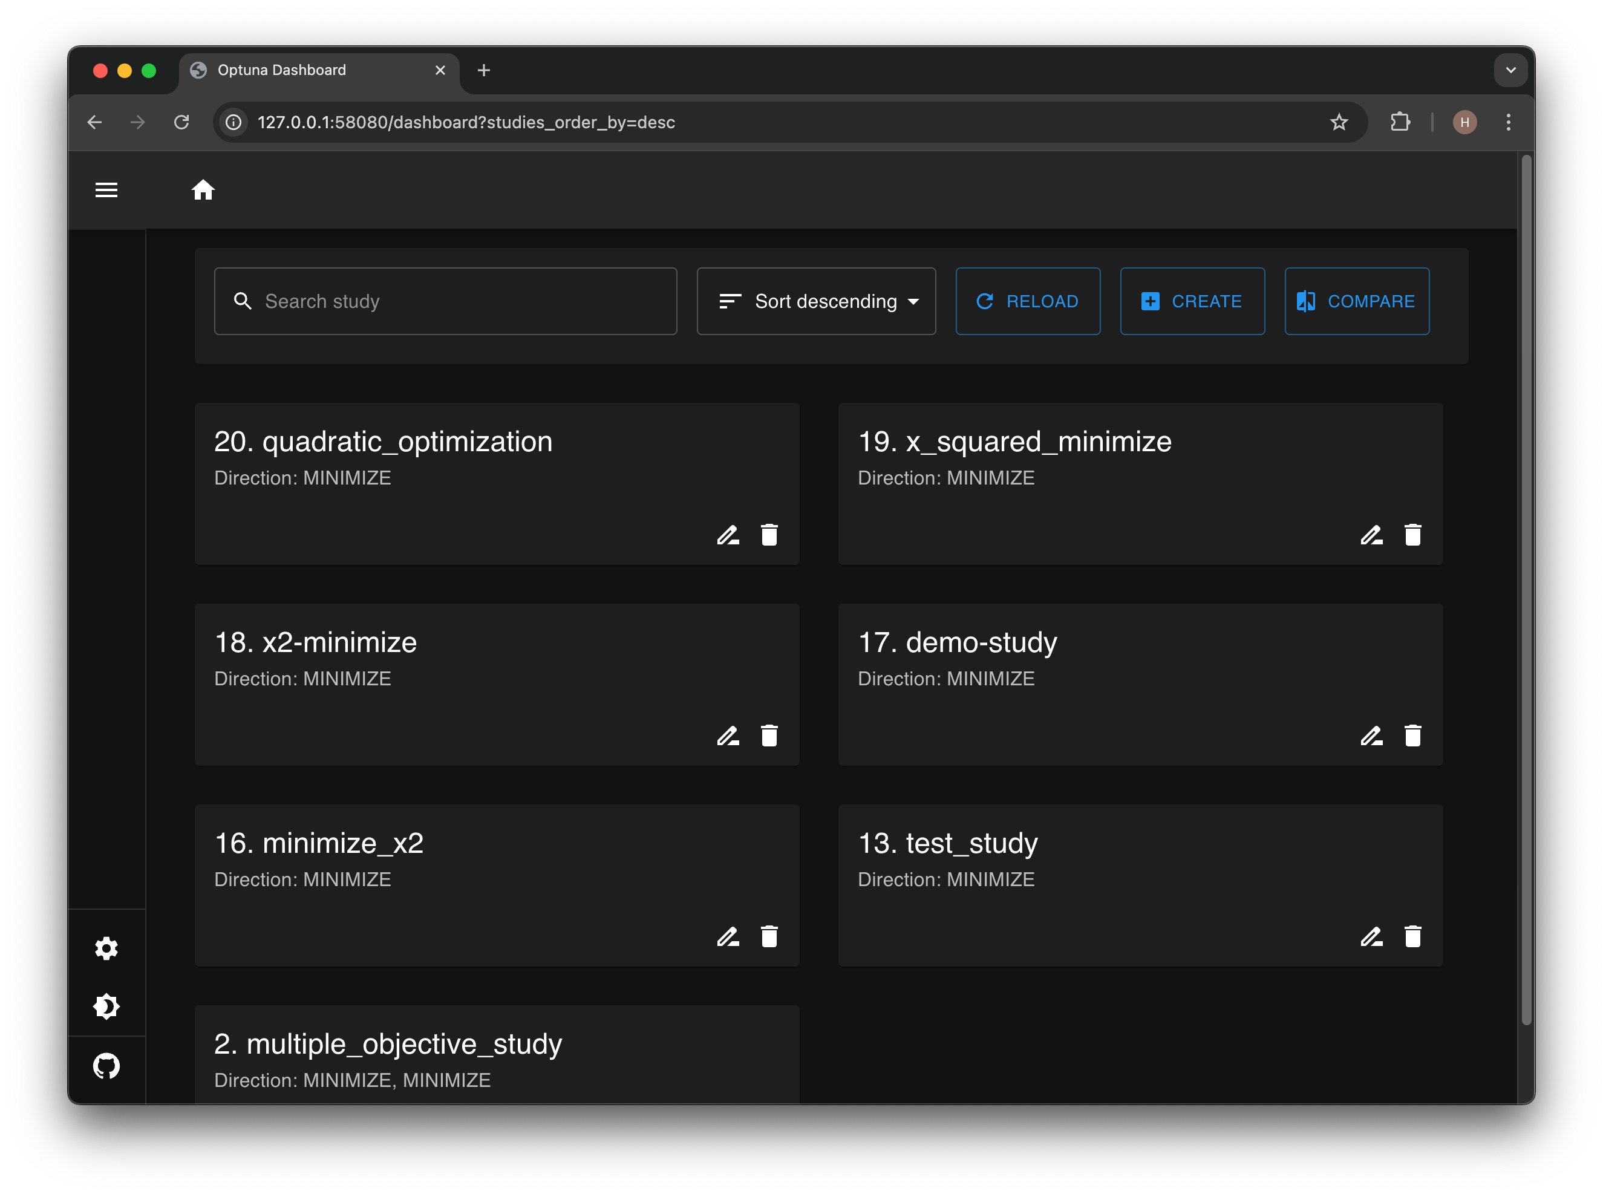The height and width of the screenshot is (1194, 1603).
Task: Open a new browser tab
Action: (x=484, y=70)
